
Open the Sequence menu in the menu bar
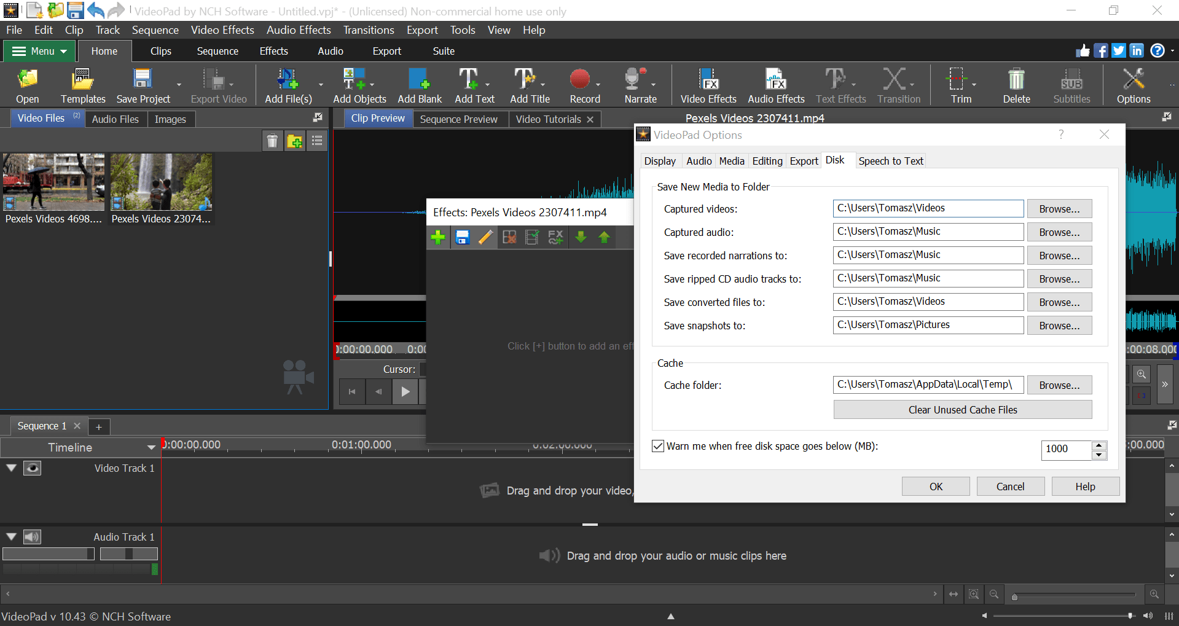(155, 30)
